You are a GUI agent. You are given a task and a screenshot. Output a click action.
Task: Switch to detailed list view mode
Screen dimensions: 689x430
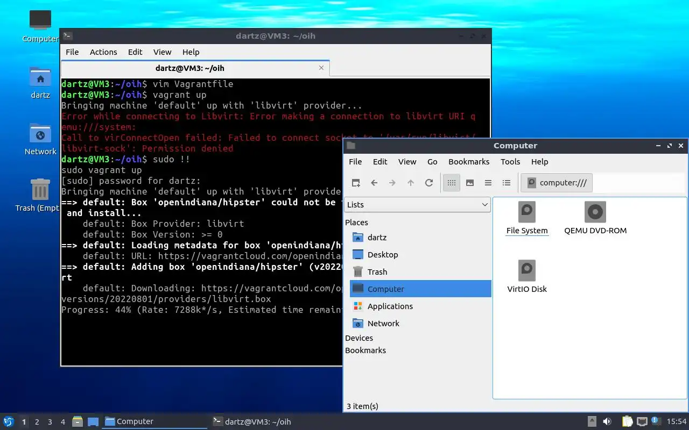coord(507,183)
